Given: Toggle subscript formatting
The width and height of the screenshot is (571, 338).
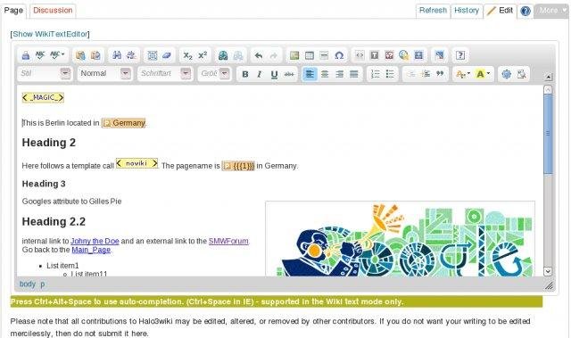Looking at the screenshot, I should (187, 55).
